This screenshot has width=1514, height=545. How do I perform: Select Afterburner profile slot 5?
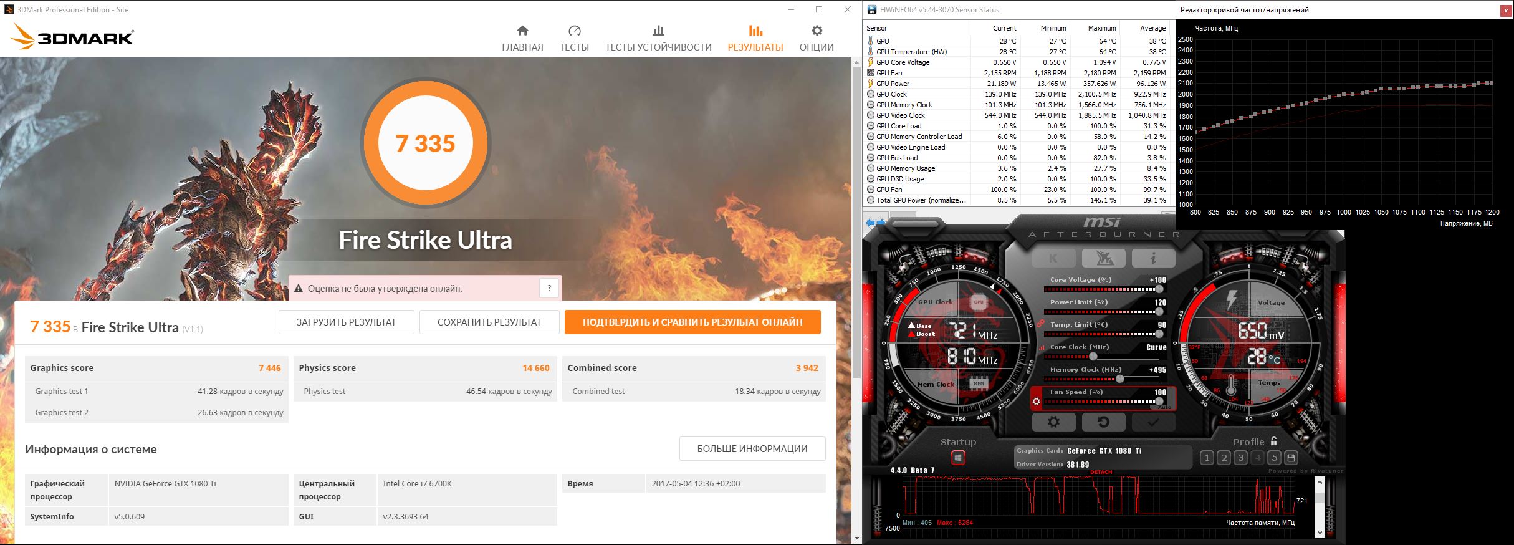coord(1274,458)
